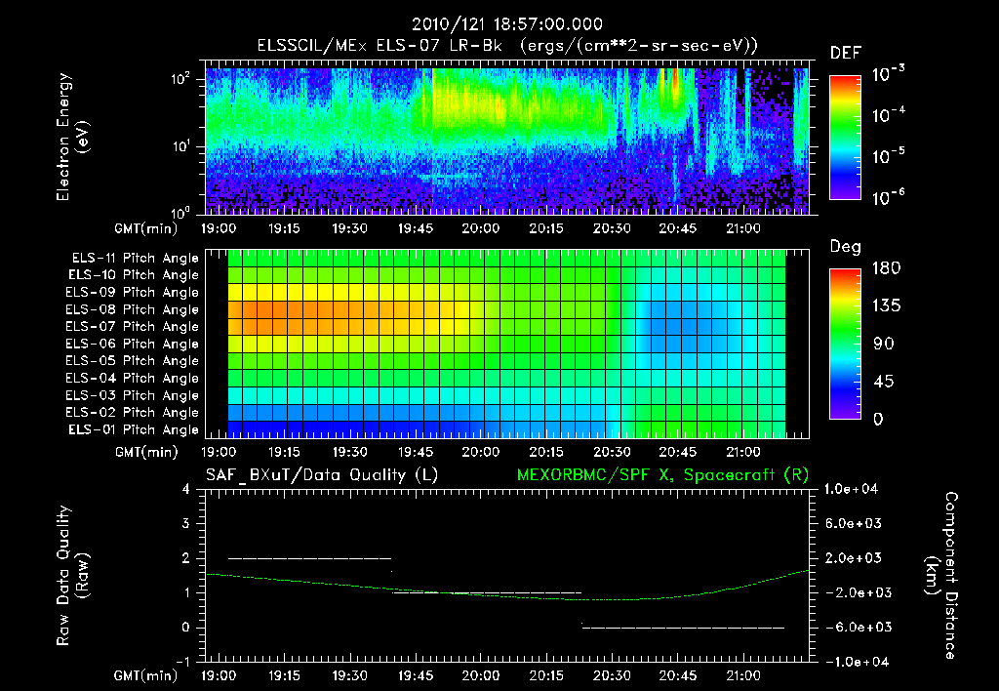Image resolution: width=999 pixels, height=691 pixels.
Task: Click the -1 tick on data quality axis
Action: (182, 662)
